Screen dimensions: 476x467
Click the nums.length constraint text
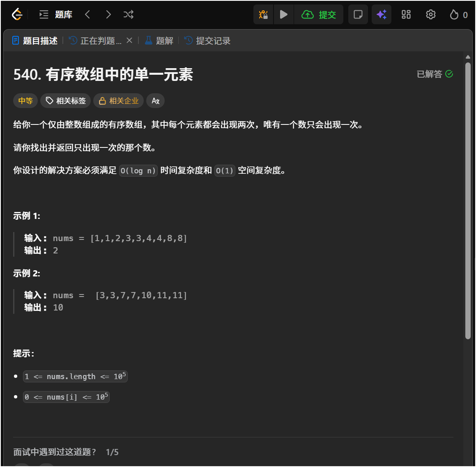pyautogui.click(x=75, y=376)
